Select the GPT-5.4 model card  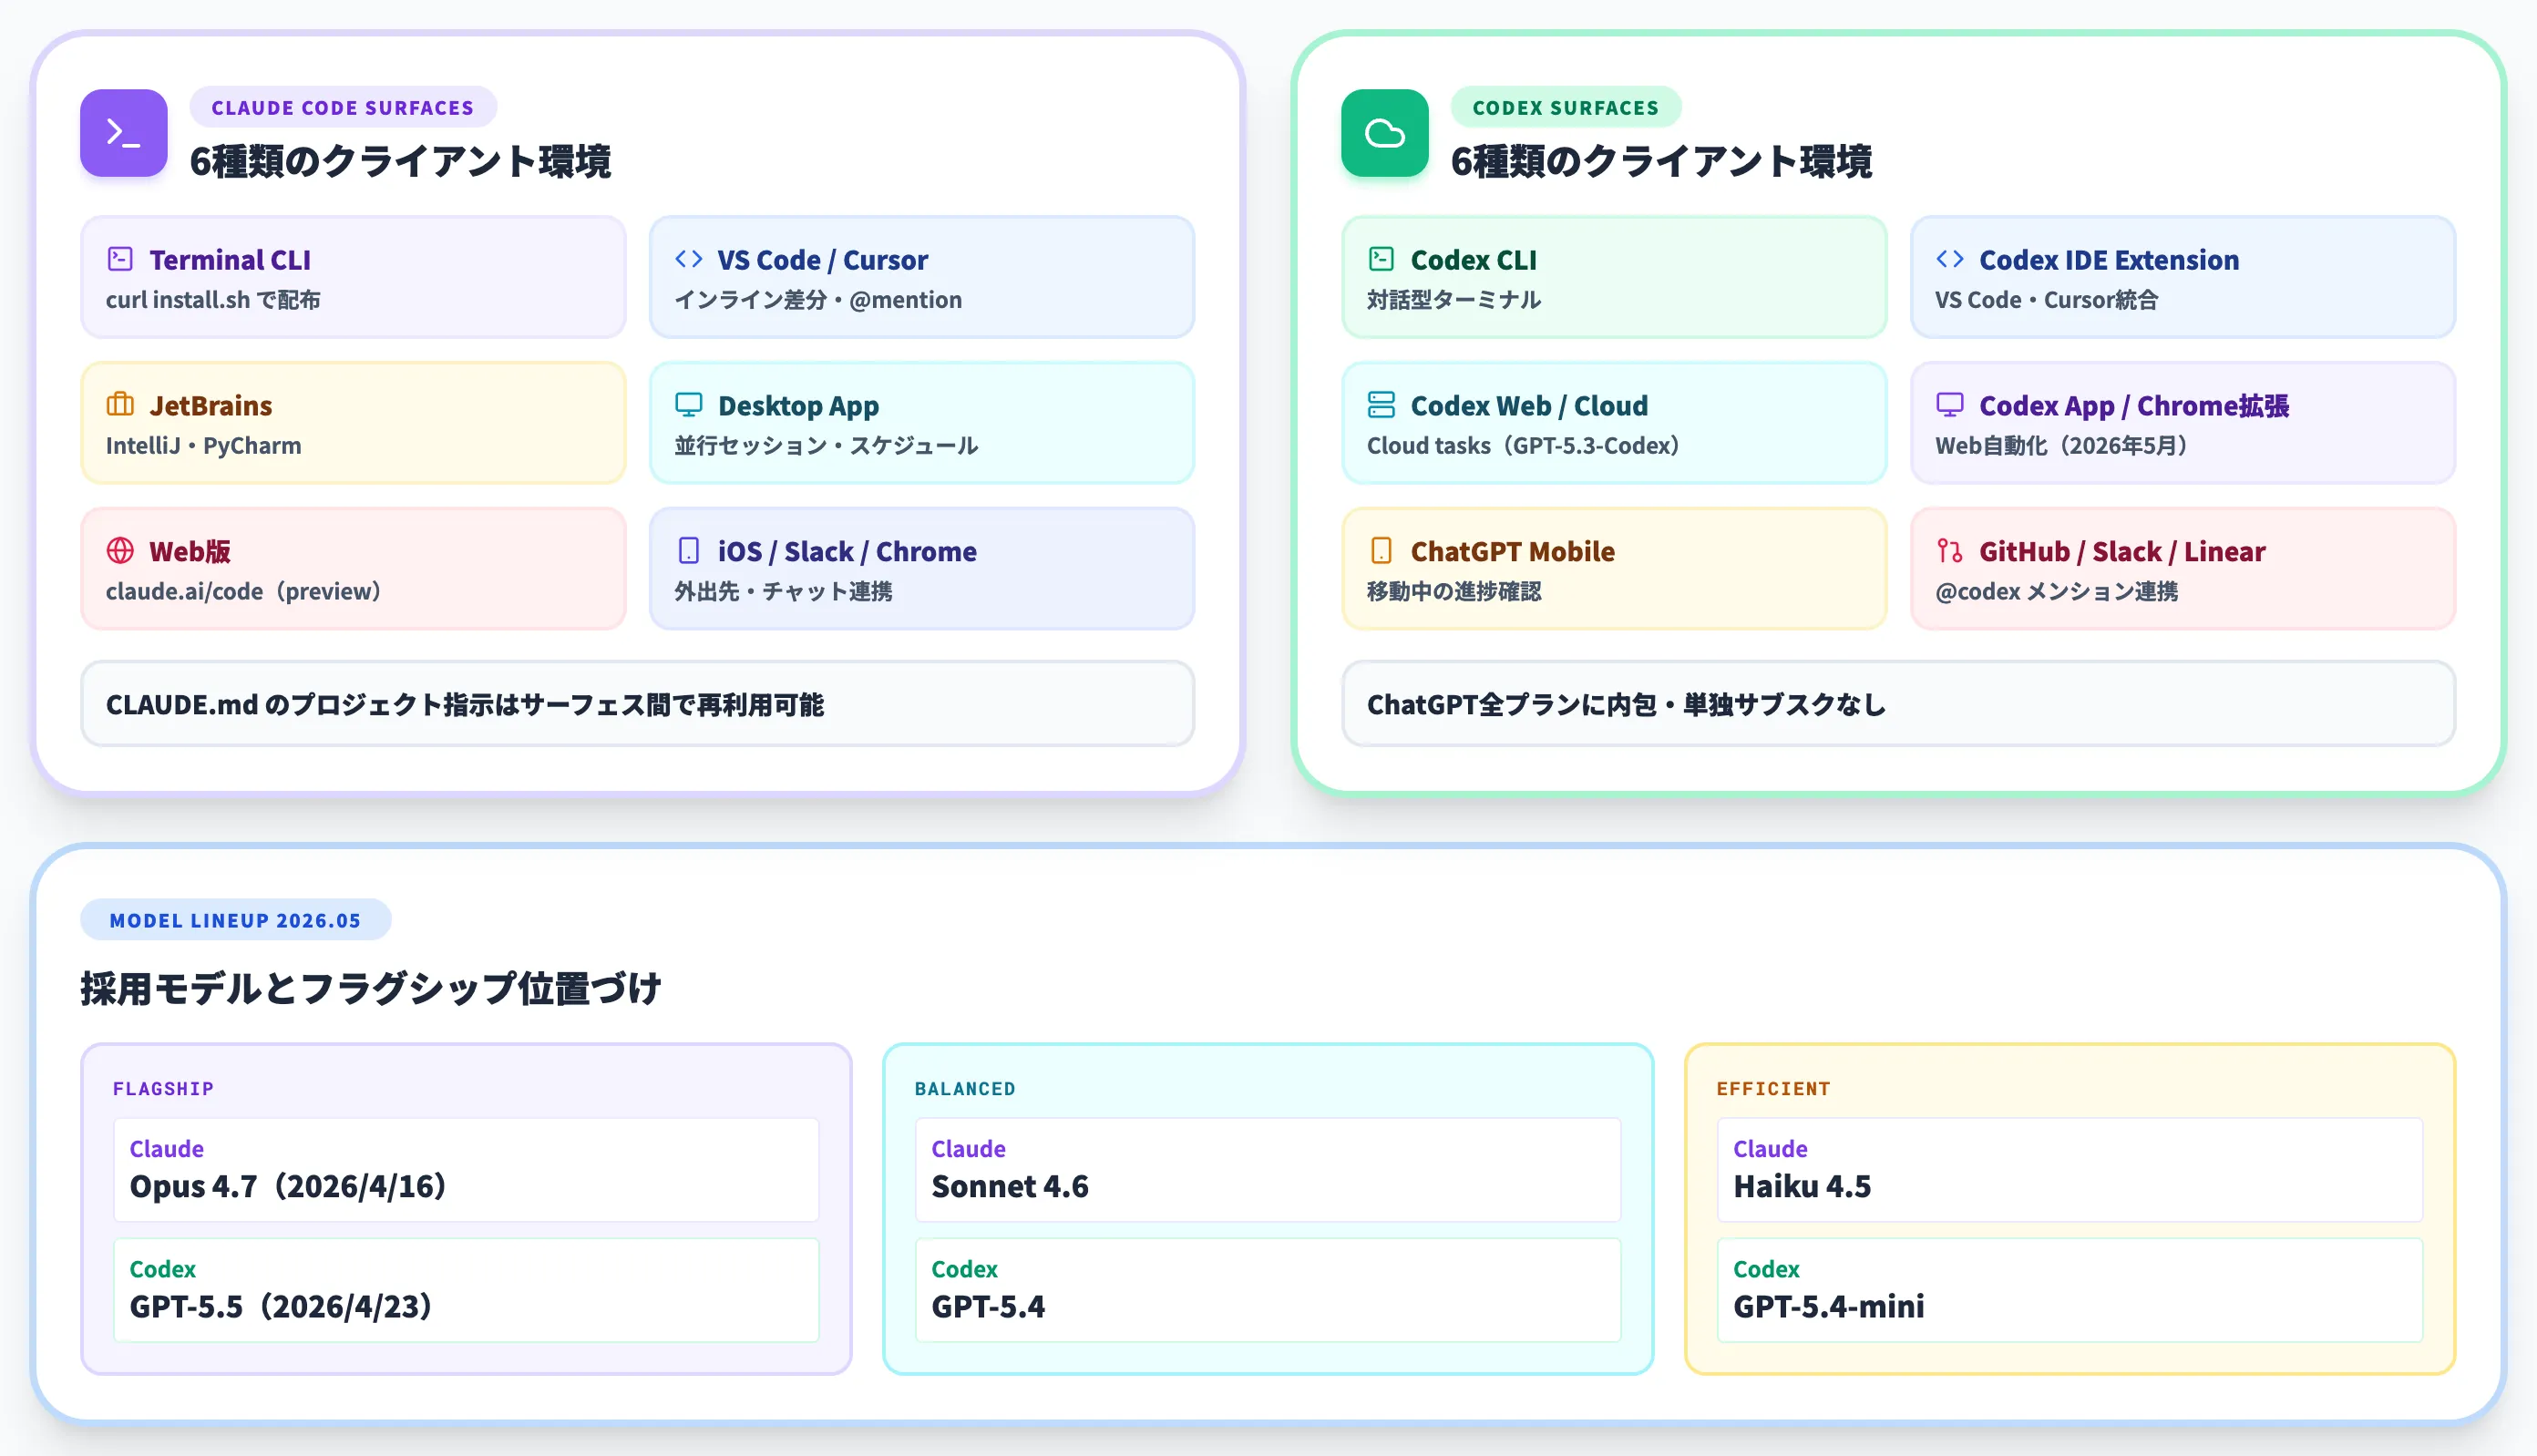1268,1290
